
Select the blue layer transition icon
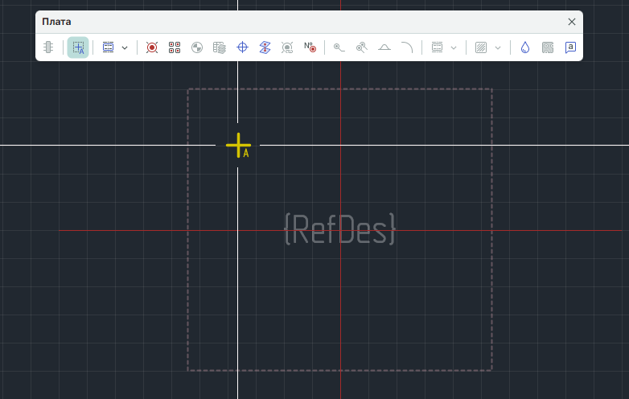point(265,47)
